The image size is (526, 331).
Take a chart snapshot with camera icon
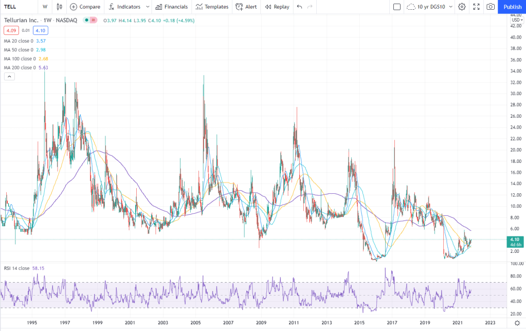coord(491,7)
